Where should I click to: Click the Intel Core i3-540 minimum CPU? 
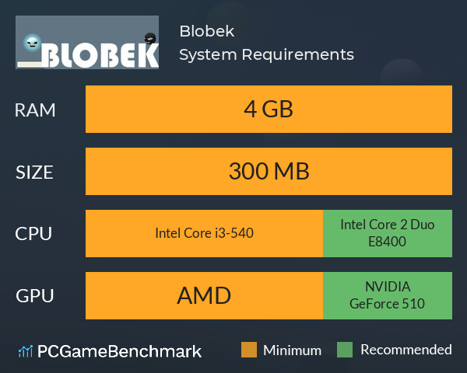[204, 233]
